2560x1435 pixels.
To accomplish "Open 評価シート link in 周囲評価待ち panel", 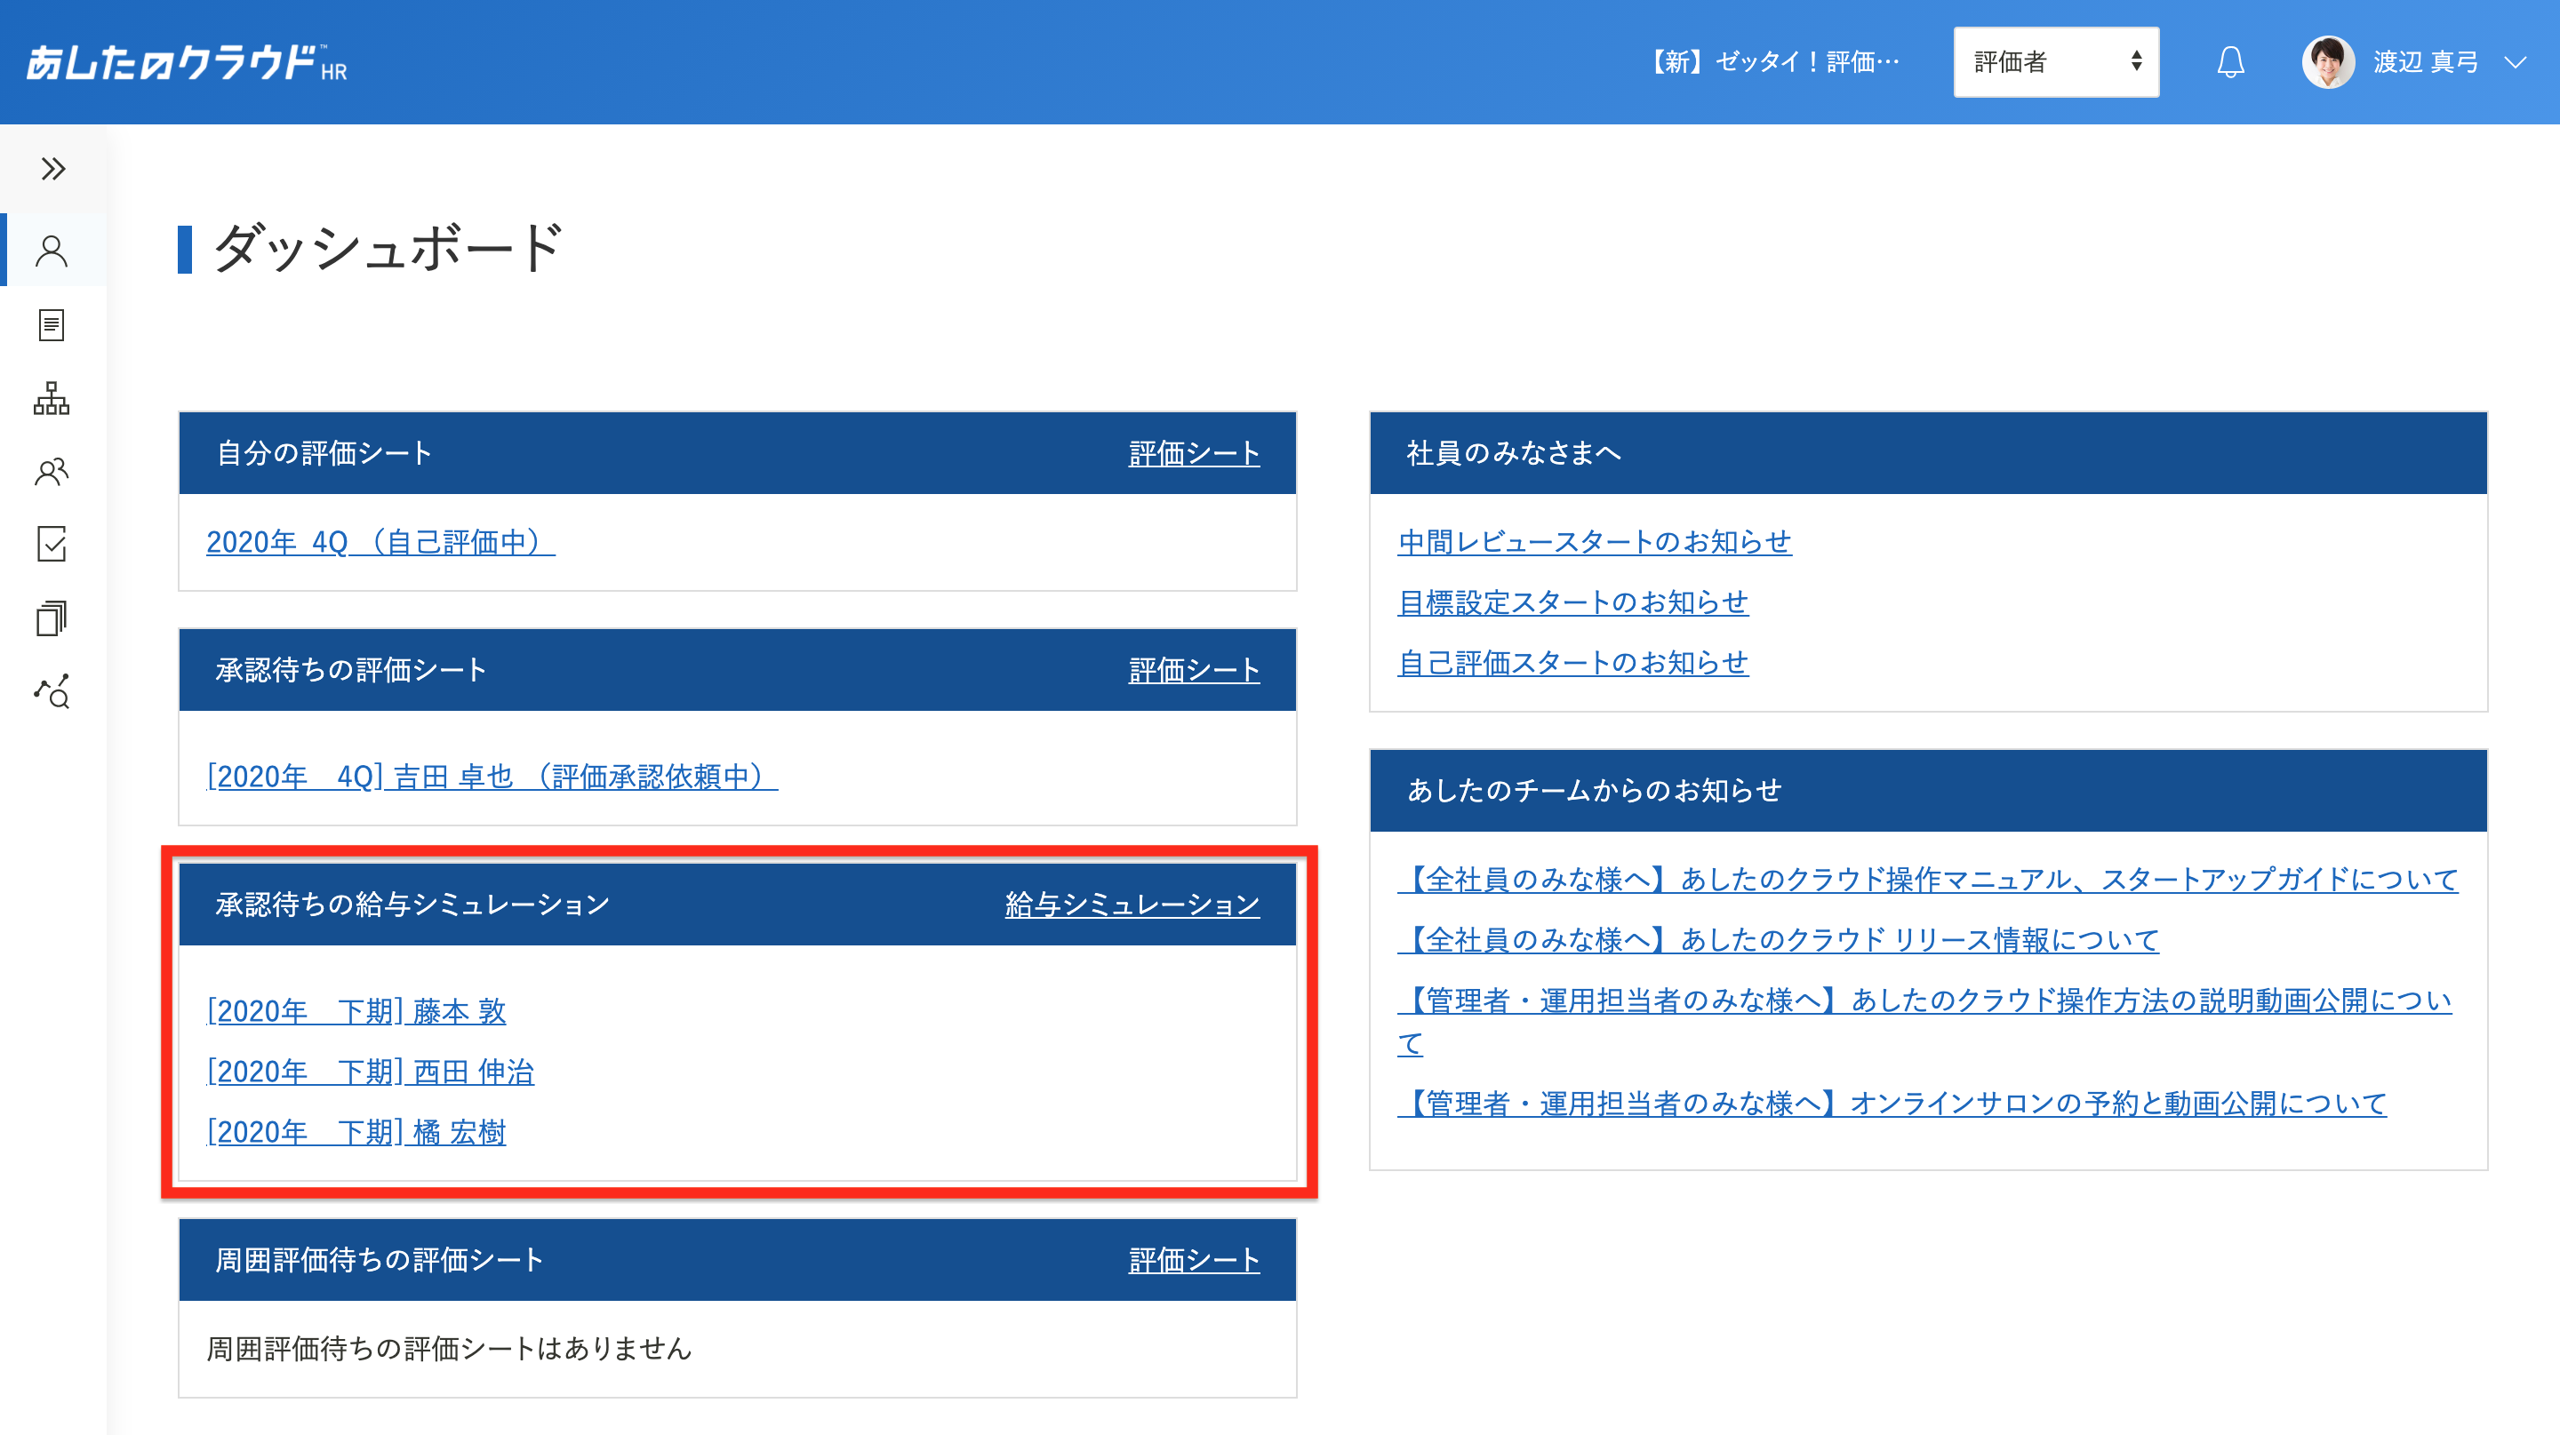I will [x=1194, y=1260].
